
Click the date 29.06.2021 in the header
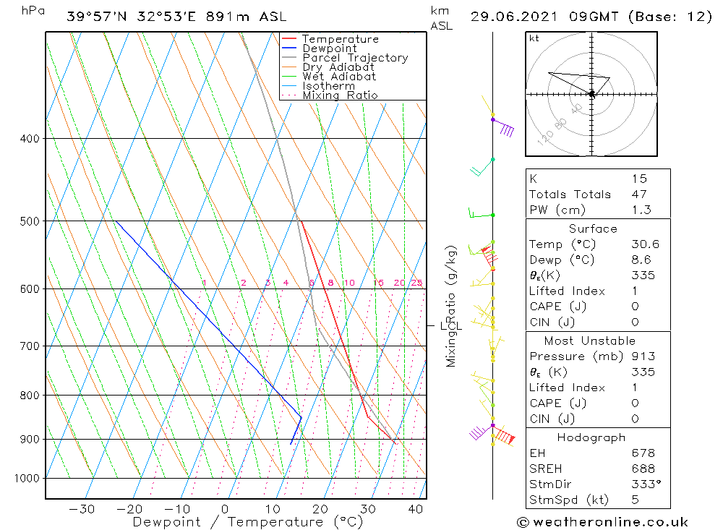(x=513, y=17)
